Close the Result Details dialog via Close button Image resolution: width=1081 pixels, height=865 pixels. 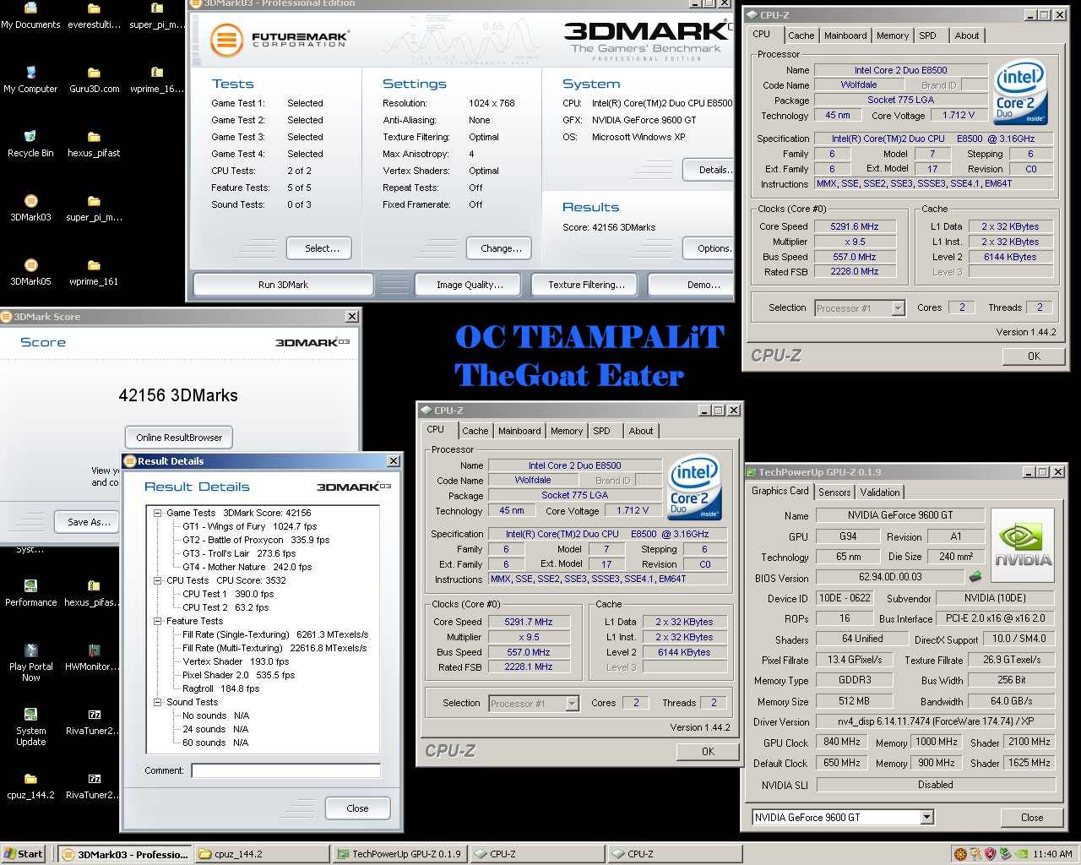coord(357,808)
